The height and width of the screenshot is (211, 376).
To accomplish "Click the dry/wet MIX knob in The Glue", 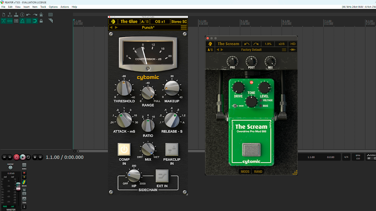I will click(x=148, y=149).
